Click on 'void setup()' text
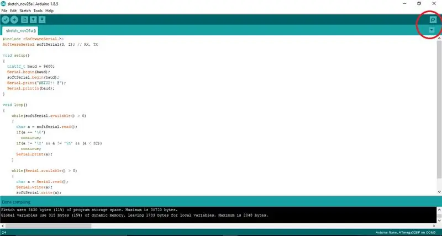Image resolution: width=442 pixels, height=236 pixels. 16,55
